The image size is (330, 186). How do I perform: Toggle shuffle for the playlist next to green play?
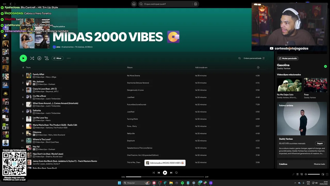(32, 58)
